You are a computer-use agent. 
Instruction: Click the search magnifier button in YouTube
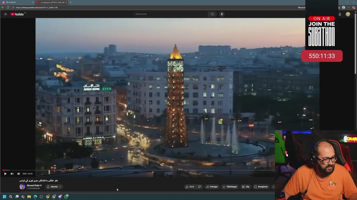click(x=212, y=14)
